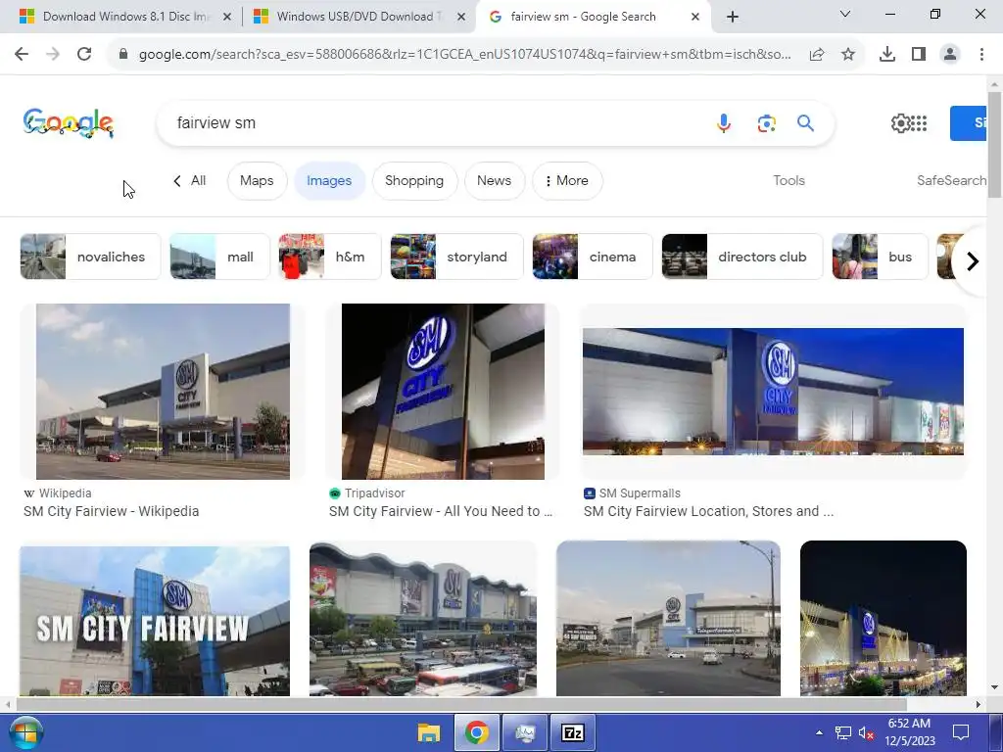The height and width of the screenshot is (752, 1003).
Task: Search by image with Google Lens
Action: point(766,122)
